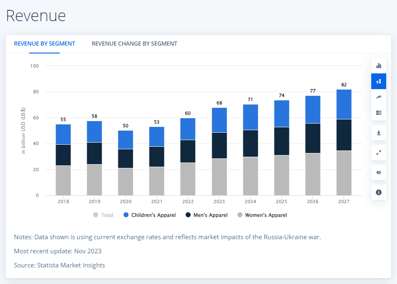Click the 82 total label above 2027
The image size is (397, 284).
344,85
